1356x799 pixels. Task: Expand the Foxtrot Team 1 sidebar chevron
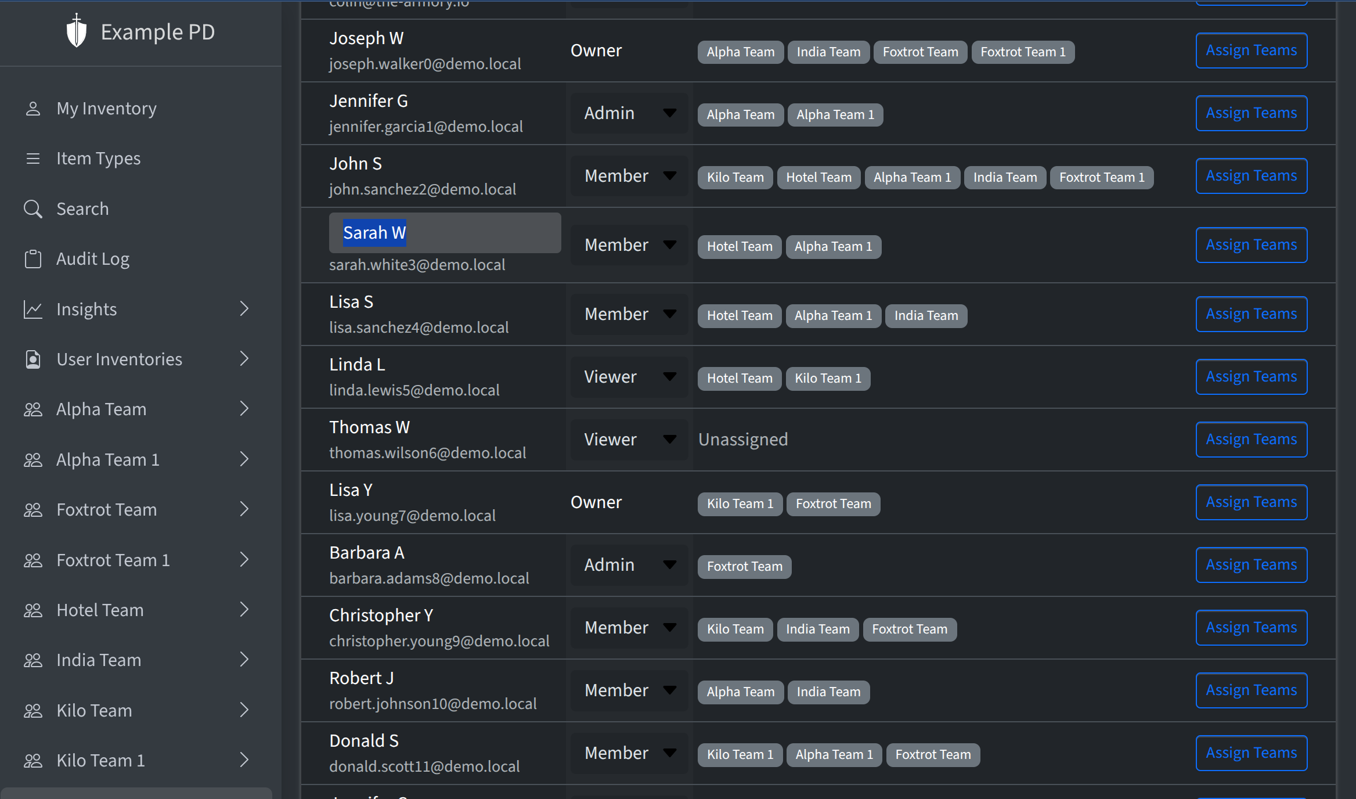tap(244, 560)
